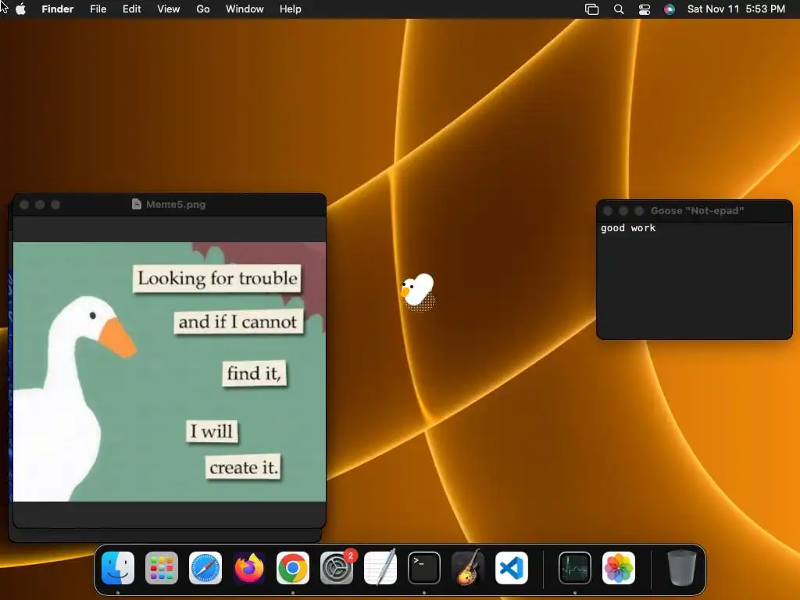Click the "Looking for trouble" caption
Viewport: 800px width, 600px height.
coord(217,279)
